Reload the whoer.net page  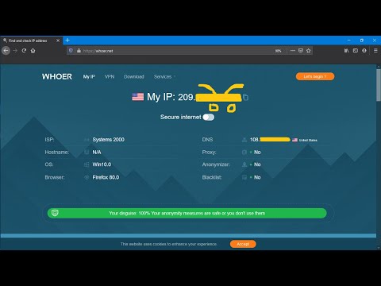click(x=24, y=50)
